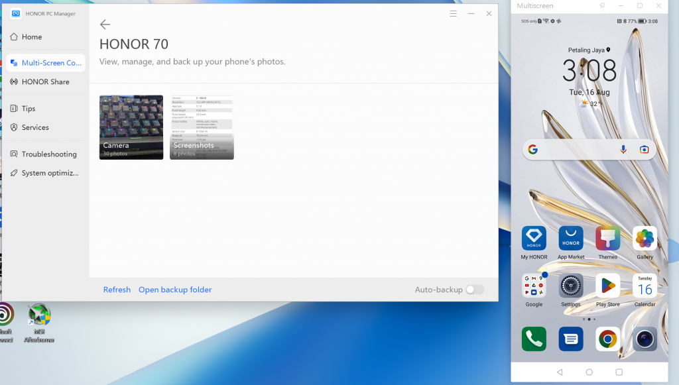The image size is (679, 385).
Task: Open the Google apps folder on phone
Action: tap(534, 286)
